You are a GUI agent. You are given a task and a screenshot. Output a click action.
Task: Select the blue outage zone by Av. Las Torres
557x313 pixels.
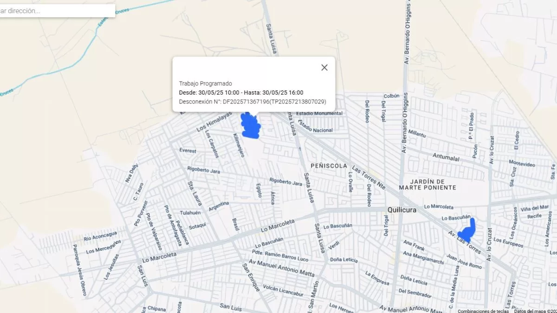468,231
